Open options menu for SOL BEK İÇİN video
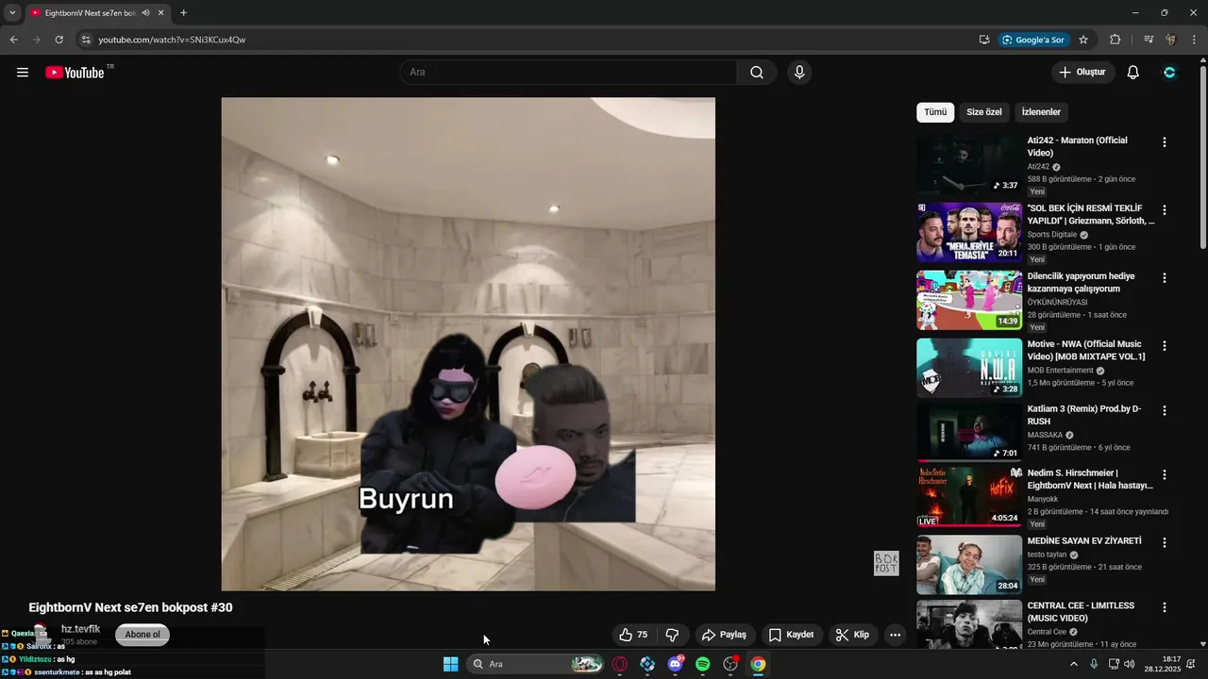The height and width of the screenshot is (679, 1208). [x=1164, y=210]
